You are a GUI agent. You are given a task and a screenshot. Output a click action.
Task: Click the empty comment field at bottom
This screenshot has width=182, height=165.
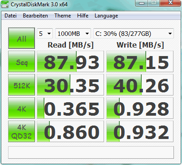91,152
